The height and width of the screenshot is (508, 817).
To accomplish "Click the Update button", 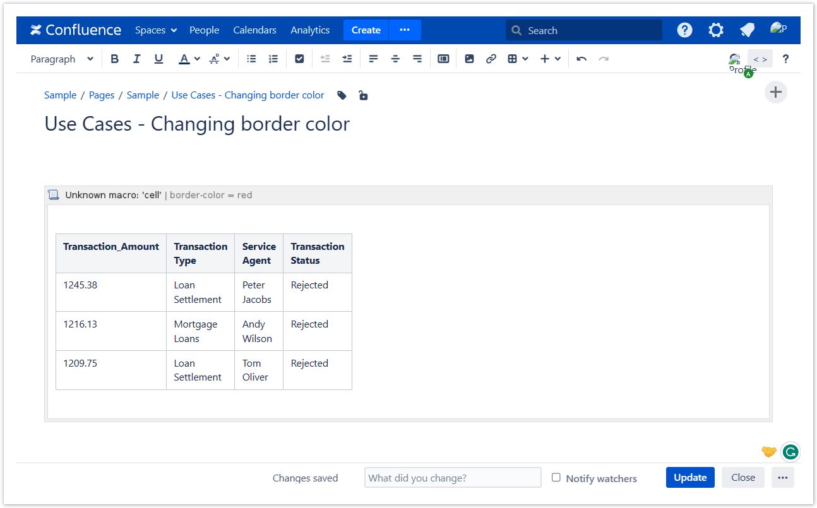I will (690, 478).
